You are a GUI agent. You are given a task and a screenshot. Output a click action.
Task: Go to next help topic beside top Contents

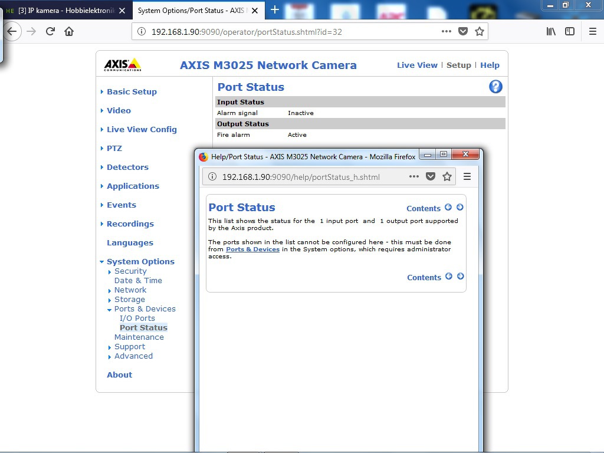(460, 207)
